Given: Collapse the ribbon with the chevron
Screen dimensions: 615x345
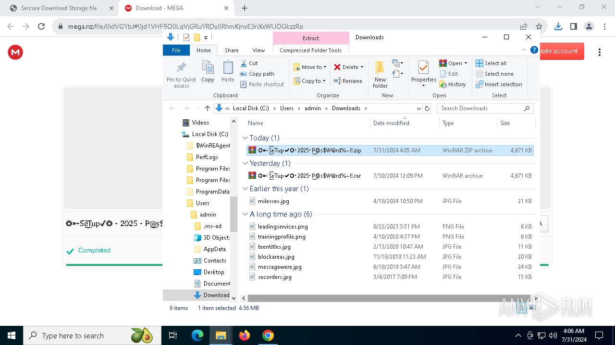Looking at the screenshot, I should click(524, 50).
